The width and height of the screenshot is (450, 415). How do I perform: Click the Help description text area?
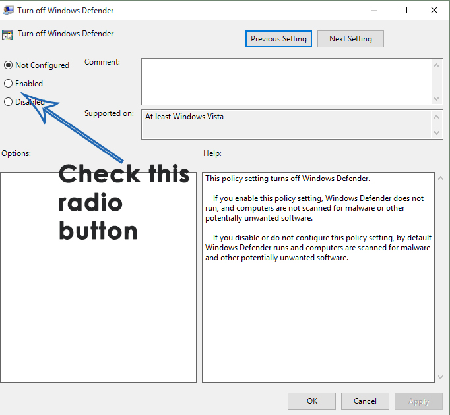(x=318, y=277)
